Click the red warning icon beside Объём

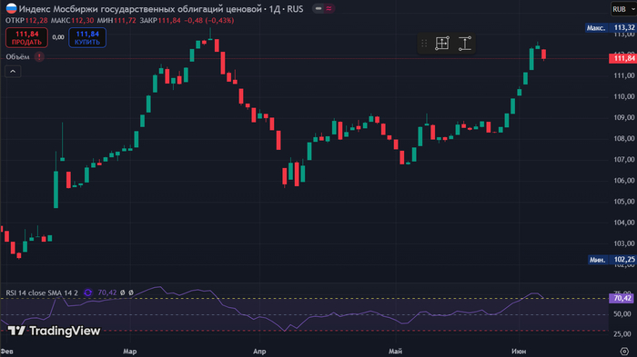pyautogui.click(x=39, y=57)
